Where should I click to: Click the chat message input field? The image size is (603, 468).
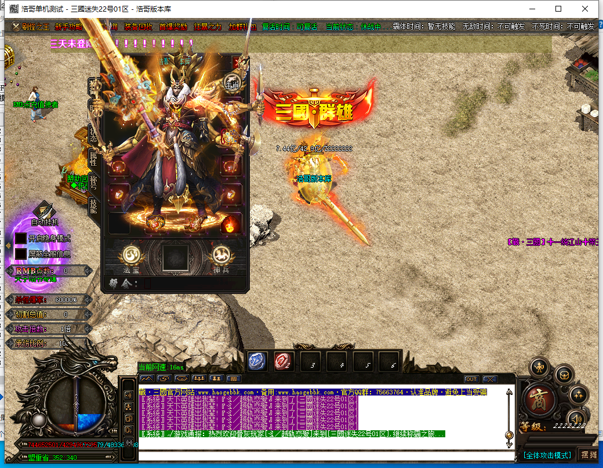click(x=326, y=455)
